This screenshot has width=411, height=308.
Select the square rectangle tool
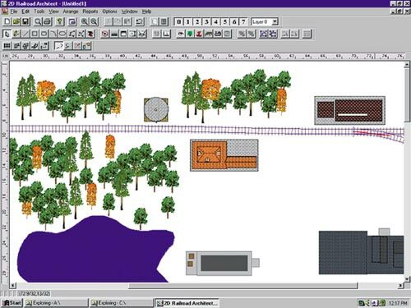click(x=35, y=34)
